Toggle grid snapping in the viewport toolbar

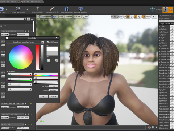[128, 17]
